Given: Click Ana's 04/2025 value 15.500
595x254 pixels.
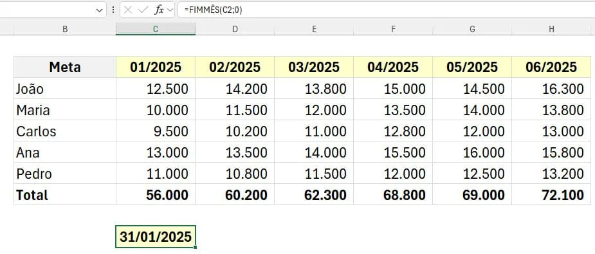Looking at the screenshot, I should [x=393, y=152].
